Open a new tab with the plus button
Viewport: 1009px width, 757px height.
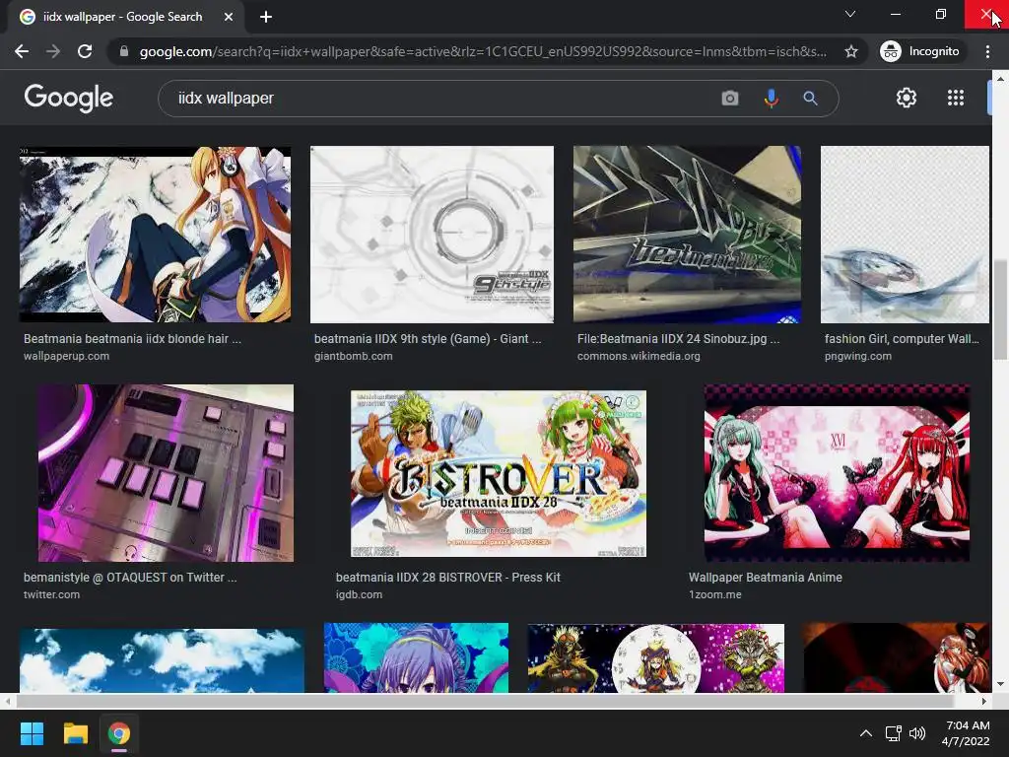[x=266, y=17]
